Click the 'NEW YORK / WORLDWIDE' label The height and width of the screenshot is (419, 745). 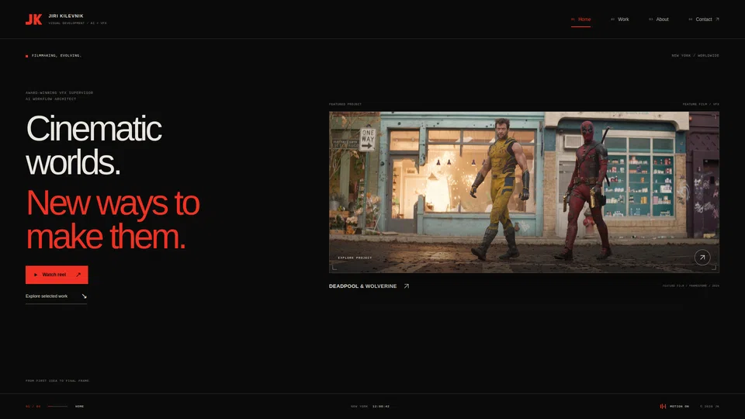(x=695, y=56)
